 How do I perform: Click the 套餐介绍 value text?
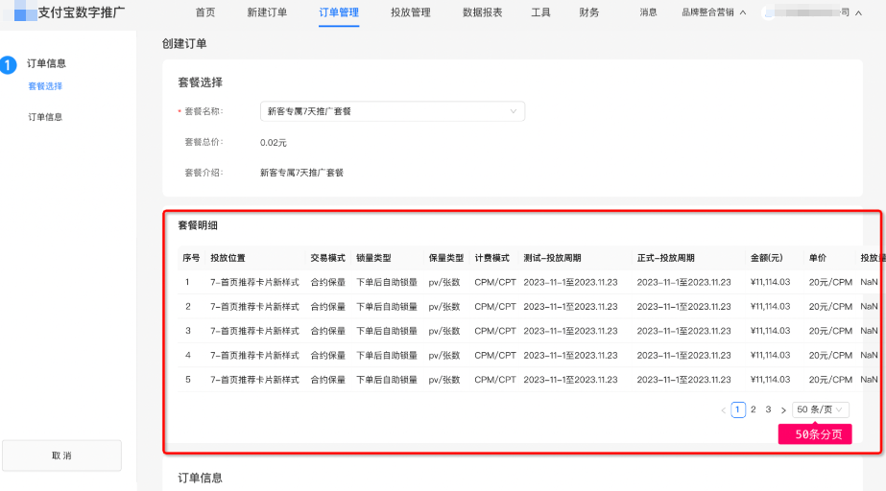click(x=301, y=173)
